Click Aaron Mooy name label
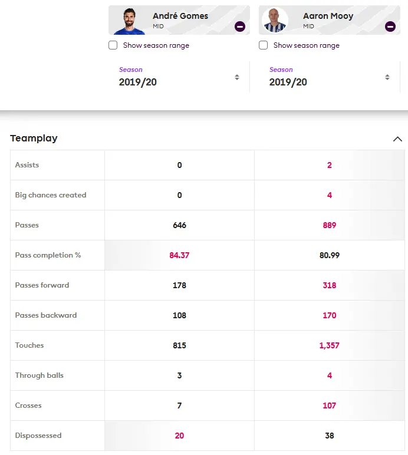This screenshot has height=455, width=408. 328,16
